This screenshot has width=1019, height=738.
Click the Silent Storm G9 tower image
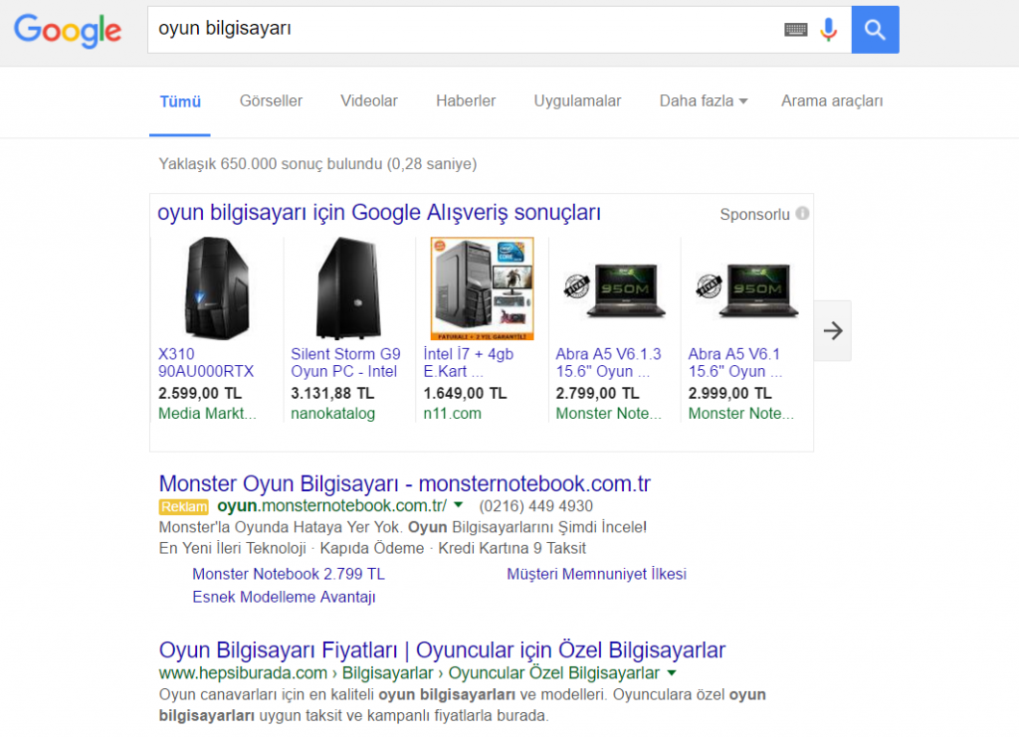[x=349, y=287]
